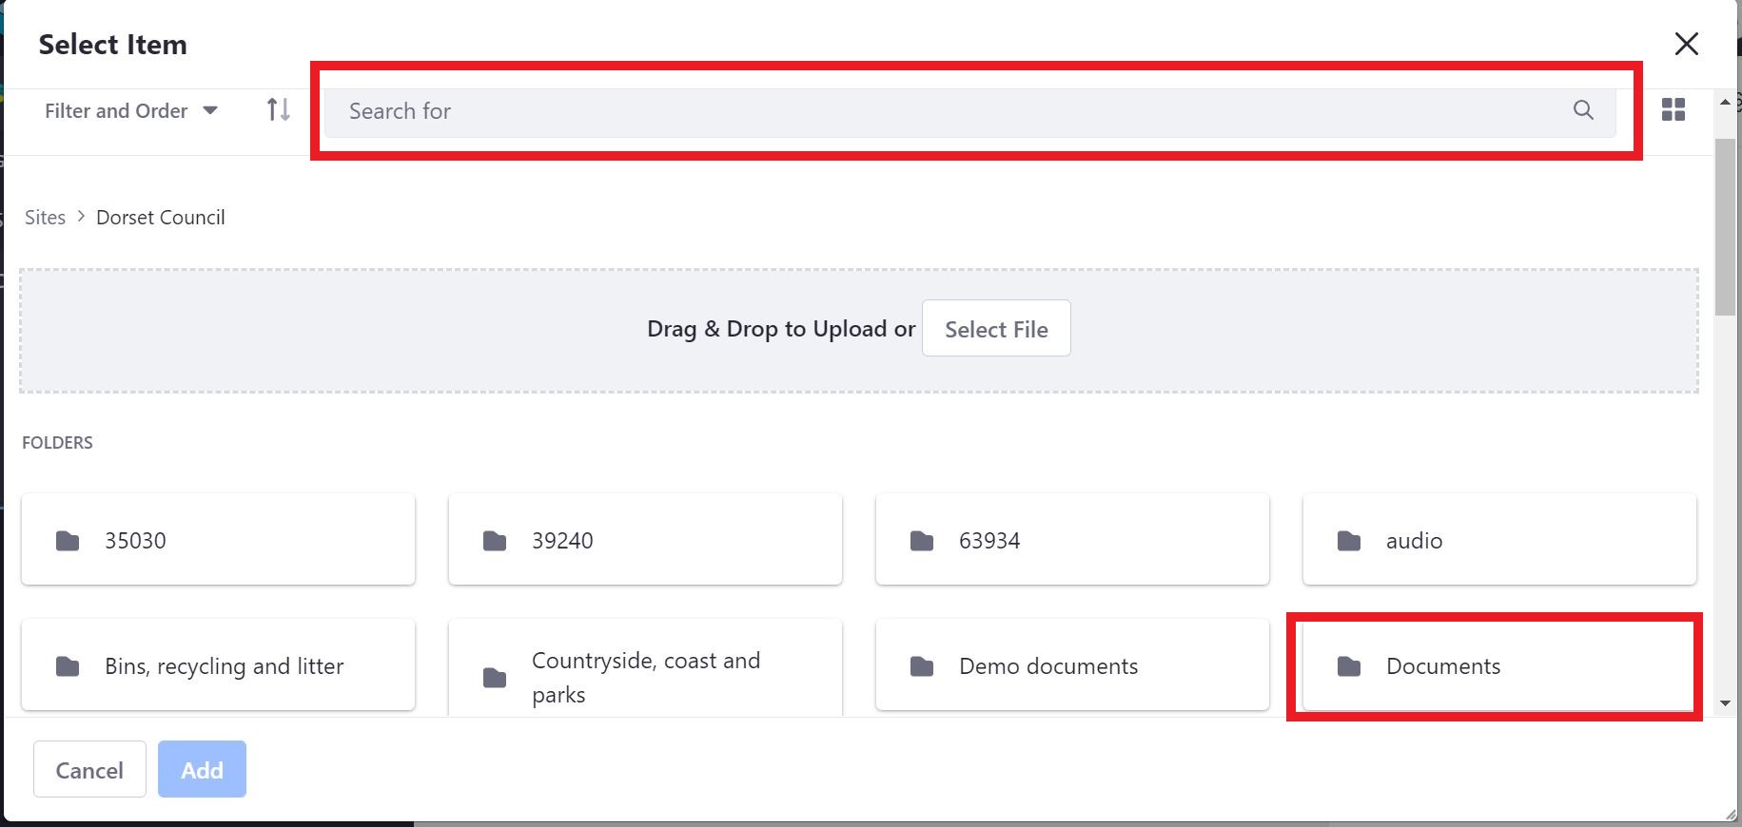The height and width of the screenshot is (827, 1742).
Task: Click the audio folder icon
Action: 1349,540
